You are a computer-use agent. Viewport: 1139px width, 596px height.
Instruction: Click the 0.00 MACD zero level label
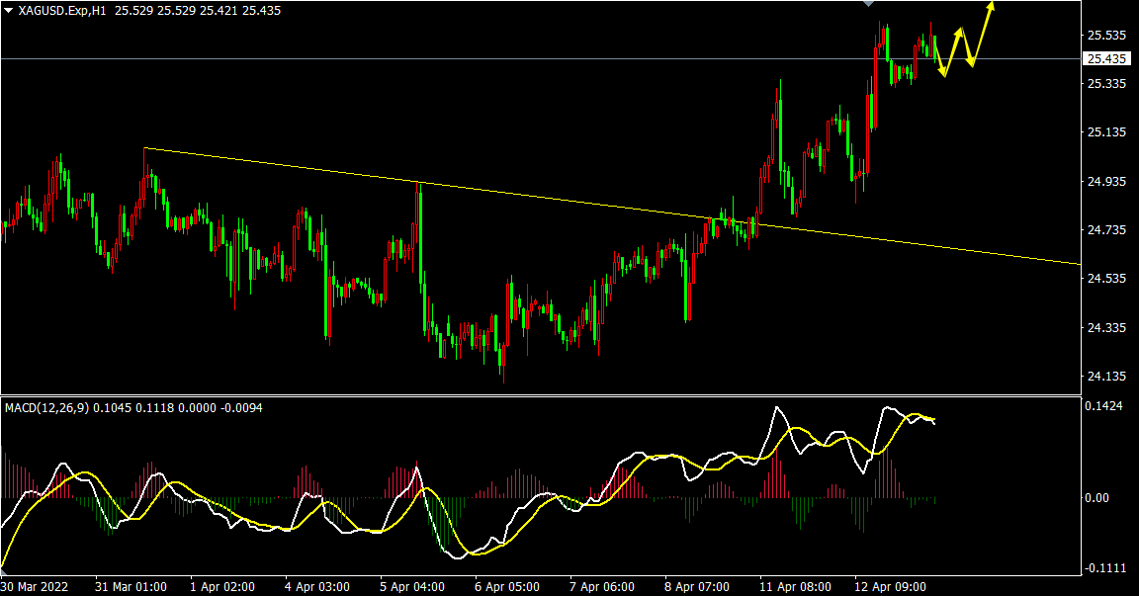1096,497
